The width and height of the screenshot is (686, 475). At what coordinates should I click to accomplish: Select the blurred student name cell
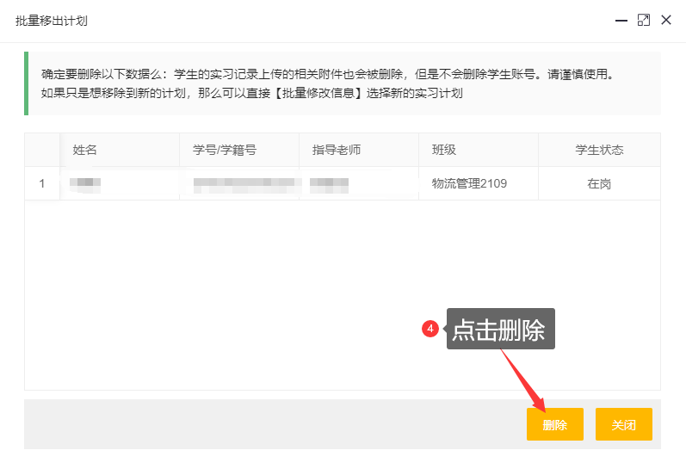point(86,183)
